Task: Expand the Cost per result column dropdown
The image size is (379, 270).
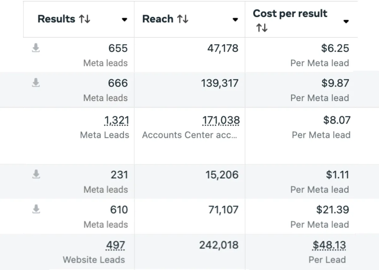Action: pos(346,22)
